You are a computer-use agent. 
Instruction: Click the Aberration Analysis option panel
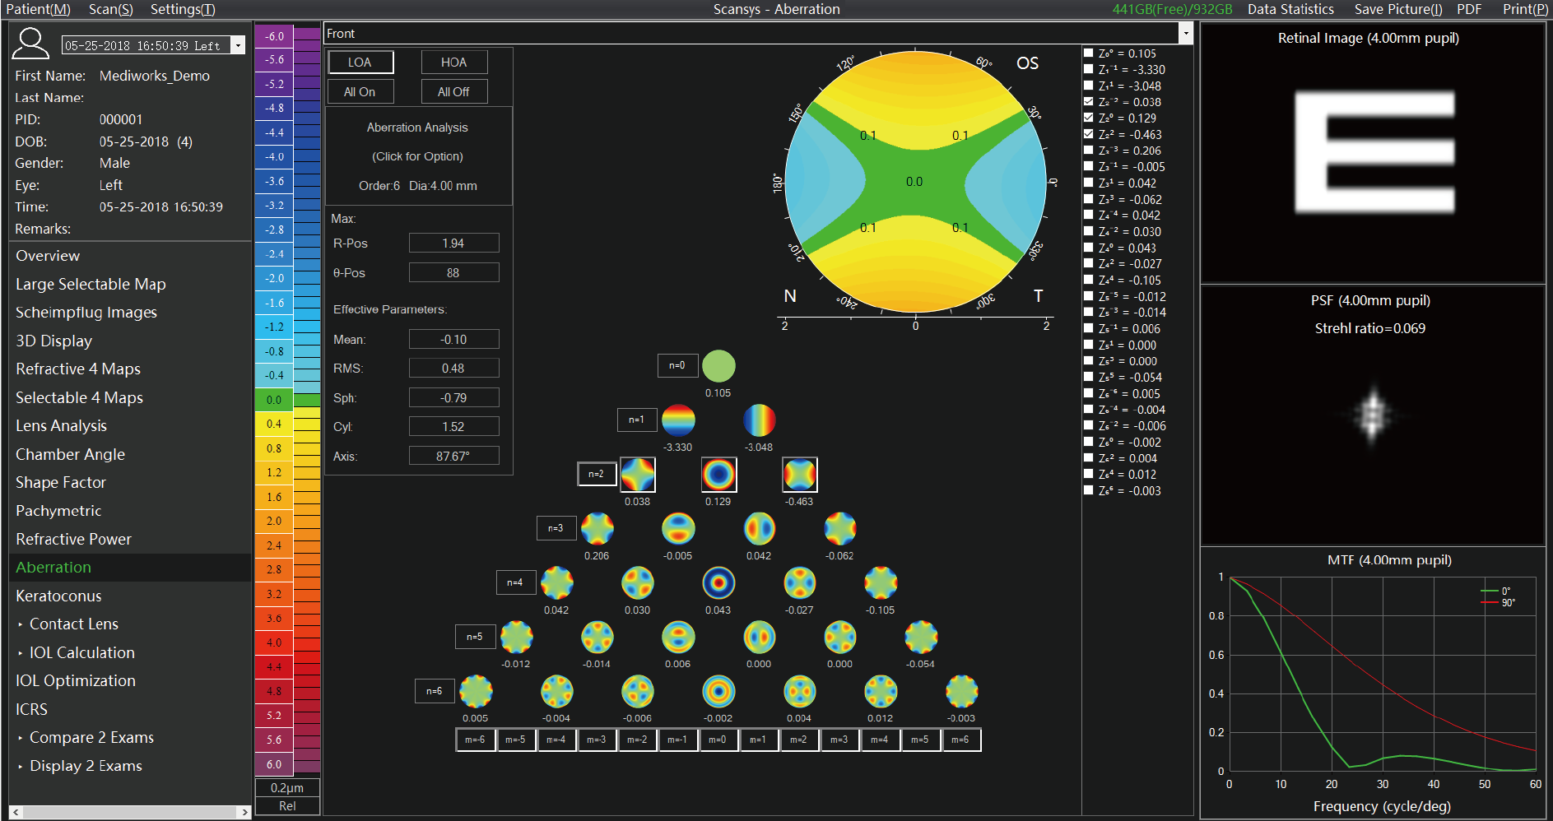[x=418, y=156]
